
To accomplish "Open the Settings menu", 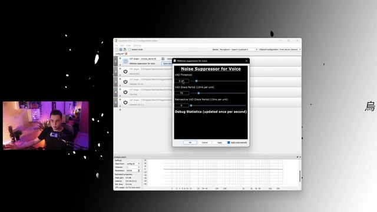I will click(137, 45).
